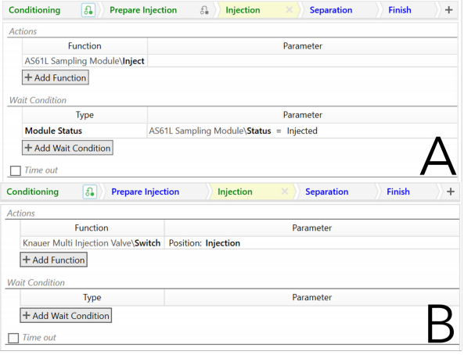Click Add Wait Condition in panel B
The height and width of the screenshot is (355, 464).
coord(66,315)
